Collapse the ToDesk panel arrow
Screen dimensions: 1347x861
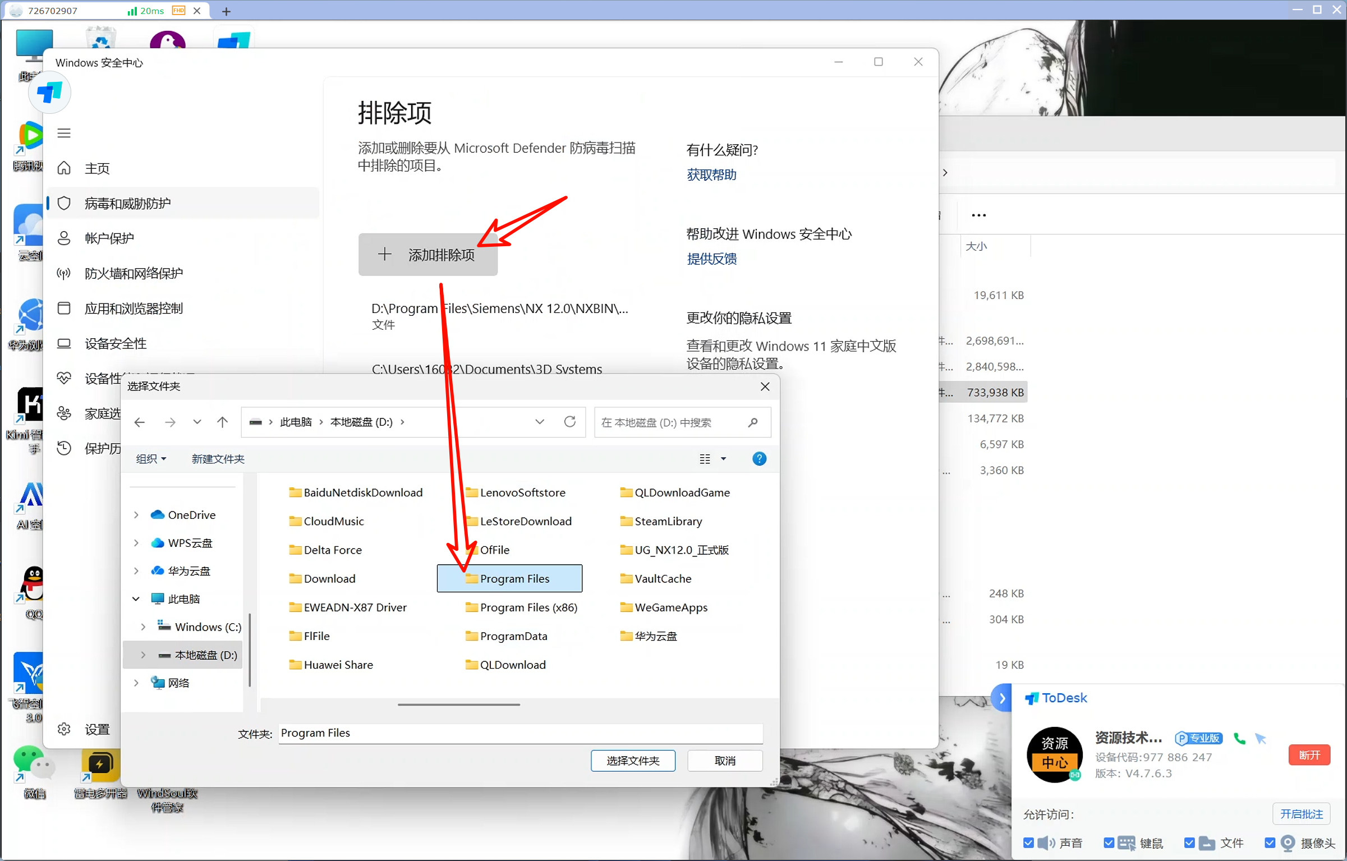click(x=1002, y=698)
